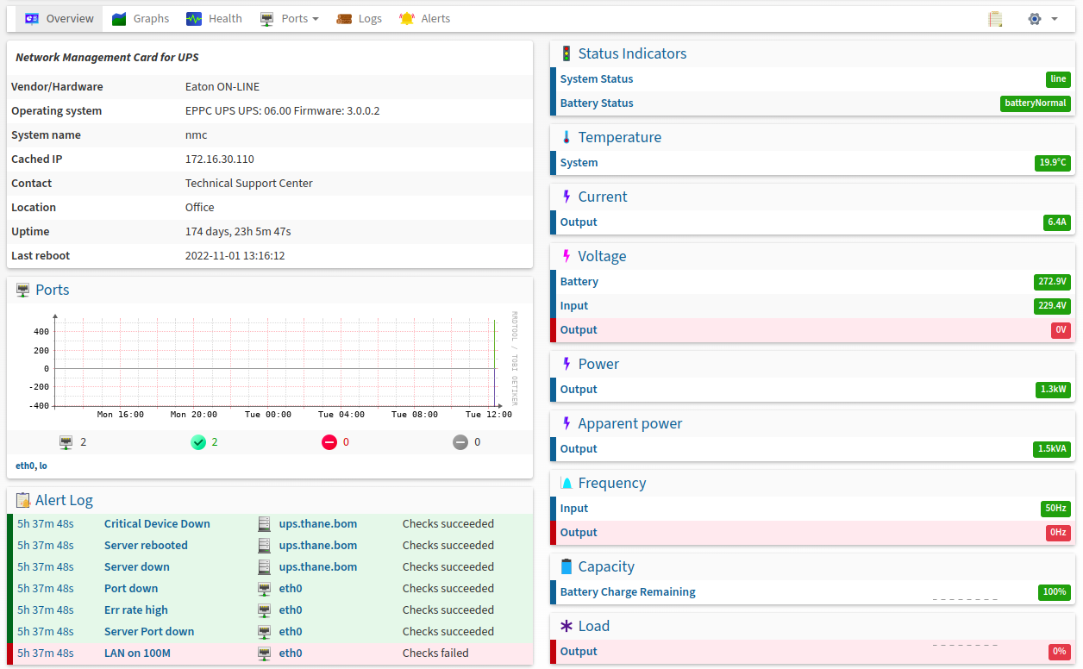Click the Frequency section icon
1083x669 pixels.
coord(567,483)
